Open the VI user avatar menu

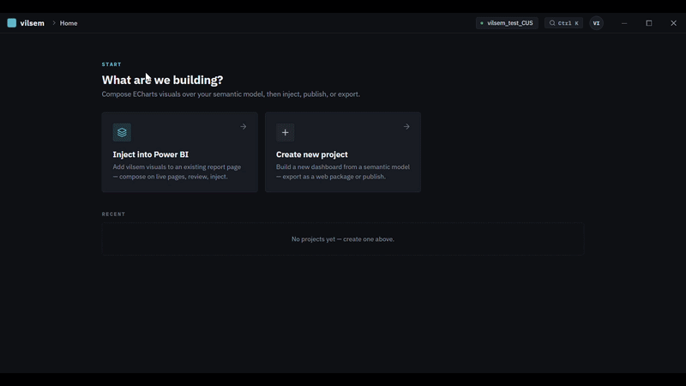(596, 23)
